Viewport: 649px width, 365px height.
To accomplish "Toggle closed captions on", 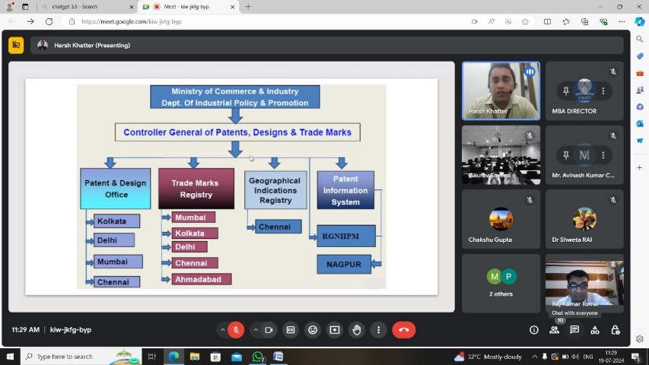I will (x=290, y=330).
